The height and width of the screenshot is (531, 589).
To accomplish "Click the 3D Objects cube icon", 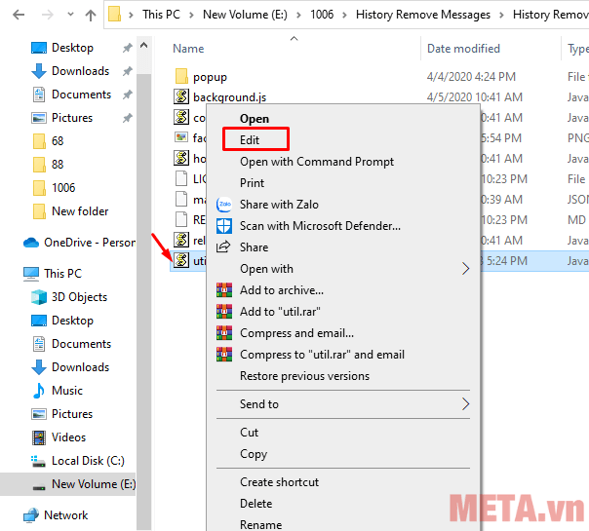I will [39, 297].
